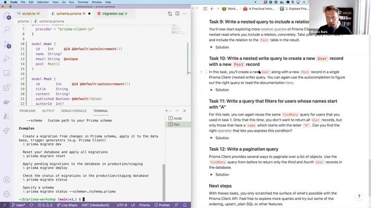Expand the Task 11 Solution toggle
This screenshot has width=371, height=208.
[211, 138]
